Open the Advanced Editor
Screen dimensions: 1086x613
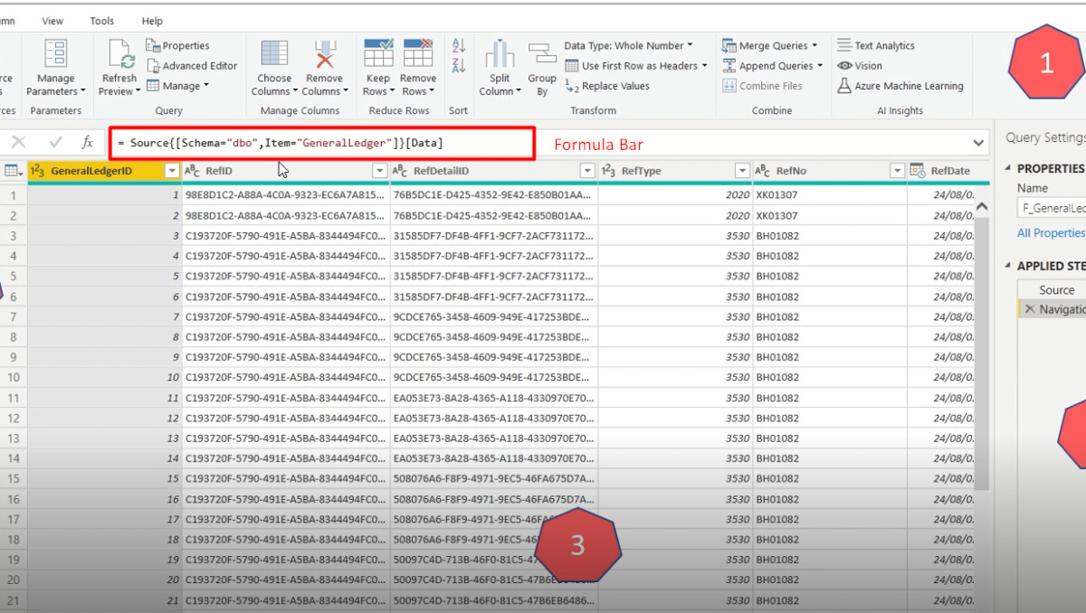[x=193, y=65]
